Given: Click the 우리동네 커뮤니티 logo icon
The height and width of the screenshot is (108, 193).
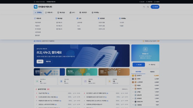Looking at the screenshot, I should [x=36, y=7].
